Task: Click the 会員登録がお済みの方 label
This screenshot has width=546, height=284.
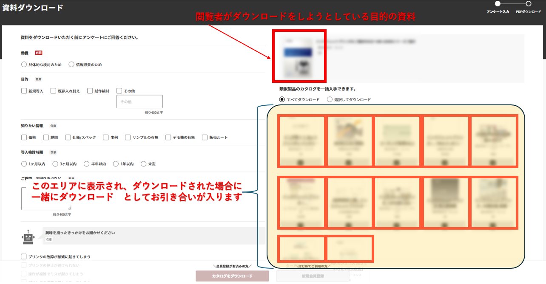Action: point(232,267)
